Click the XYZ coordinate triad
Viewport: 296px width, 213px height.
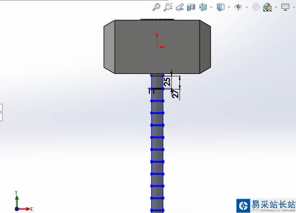(24, 201)
